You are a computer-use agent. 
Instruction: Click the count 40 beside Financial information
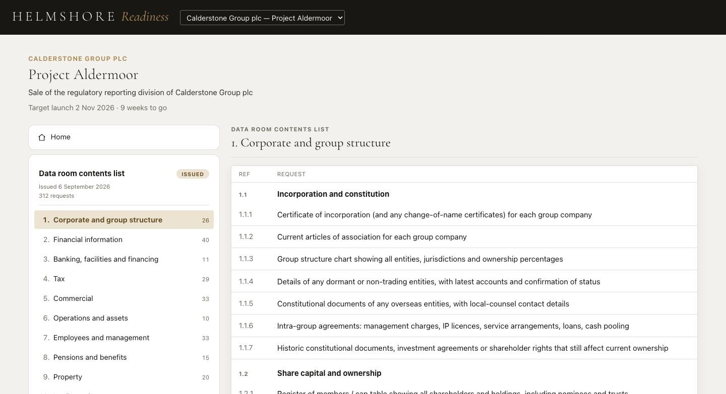[205, 240]
